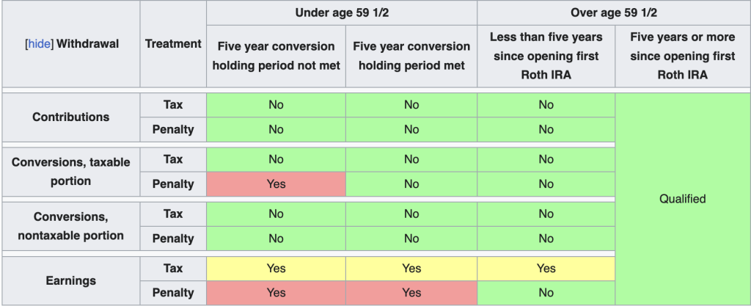Click the Conversions, nontaxable portion row label

coord(71,226)
